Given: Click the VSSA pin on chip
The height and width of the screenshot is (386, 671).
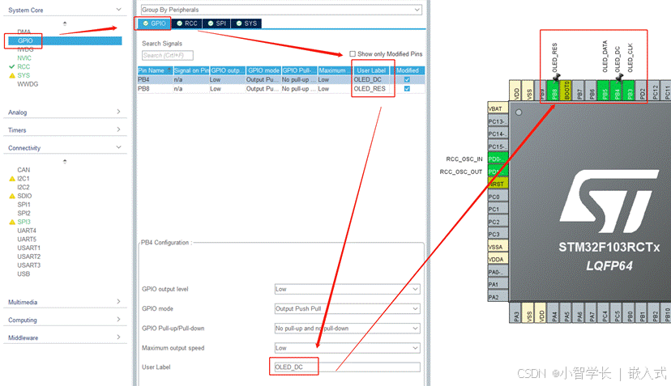Looking at the screenshot, I should click(x=498, y=247).
